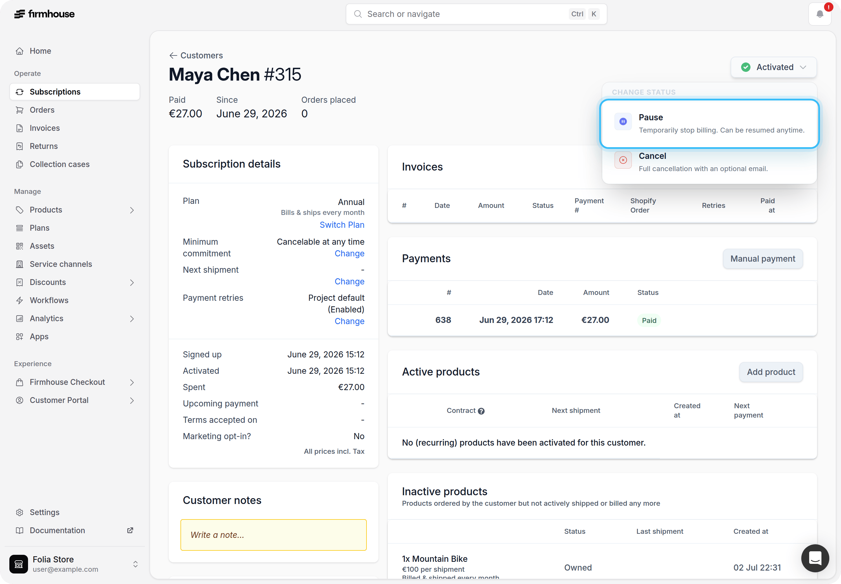The image size is (841, 584).
Task: Expand the Products submenu chevron
Action: 132,210
